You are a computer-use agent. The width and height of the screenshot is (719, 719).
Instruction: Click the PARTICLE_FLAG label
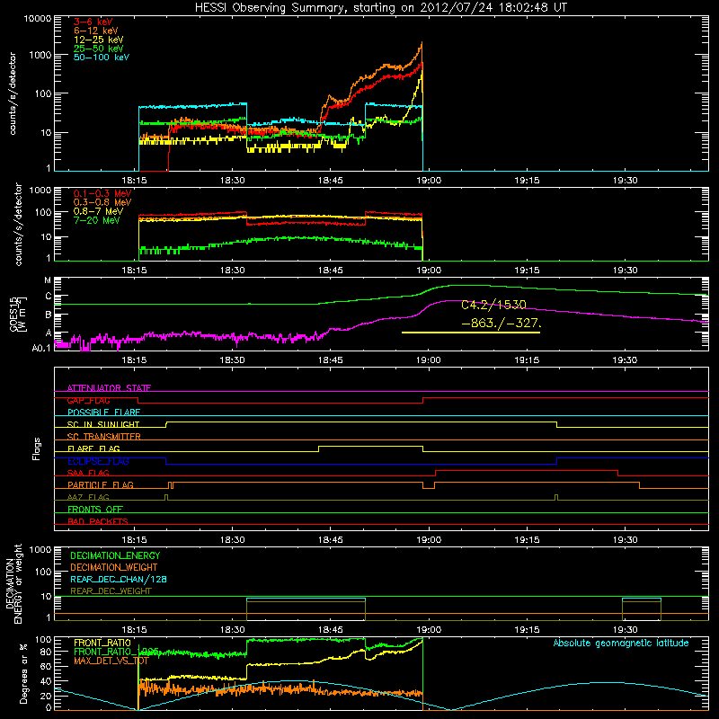pos(101,484)
